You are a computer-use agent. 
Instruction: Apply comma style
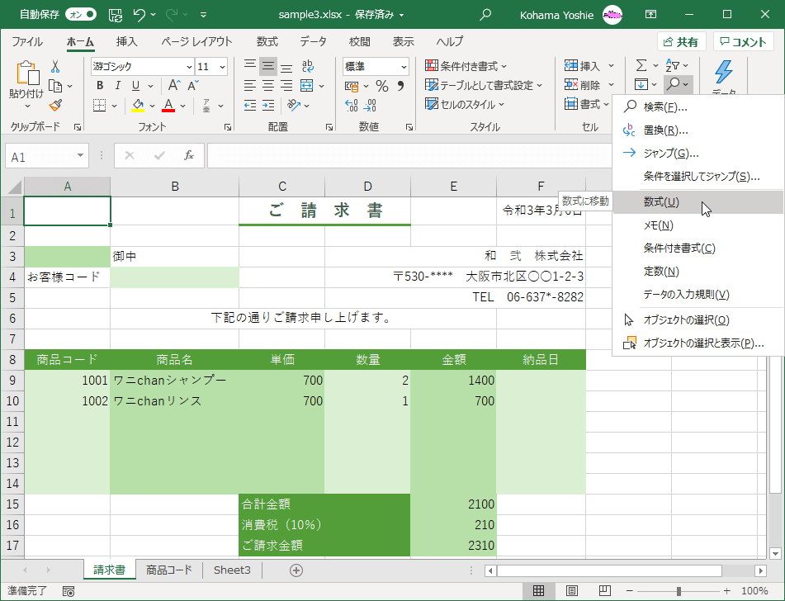(400, 86)
